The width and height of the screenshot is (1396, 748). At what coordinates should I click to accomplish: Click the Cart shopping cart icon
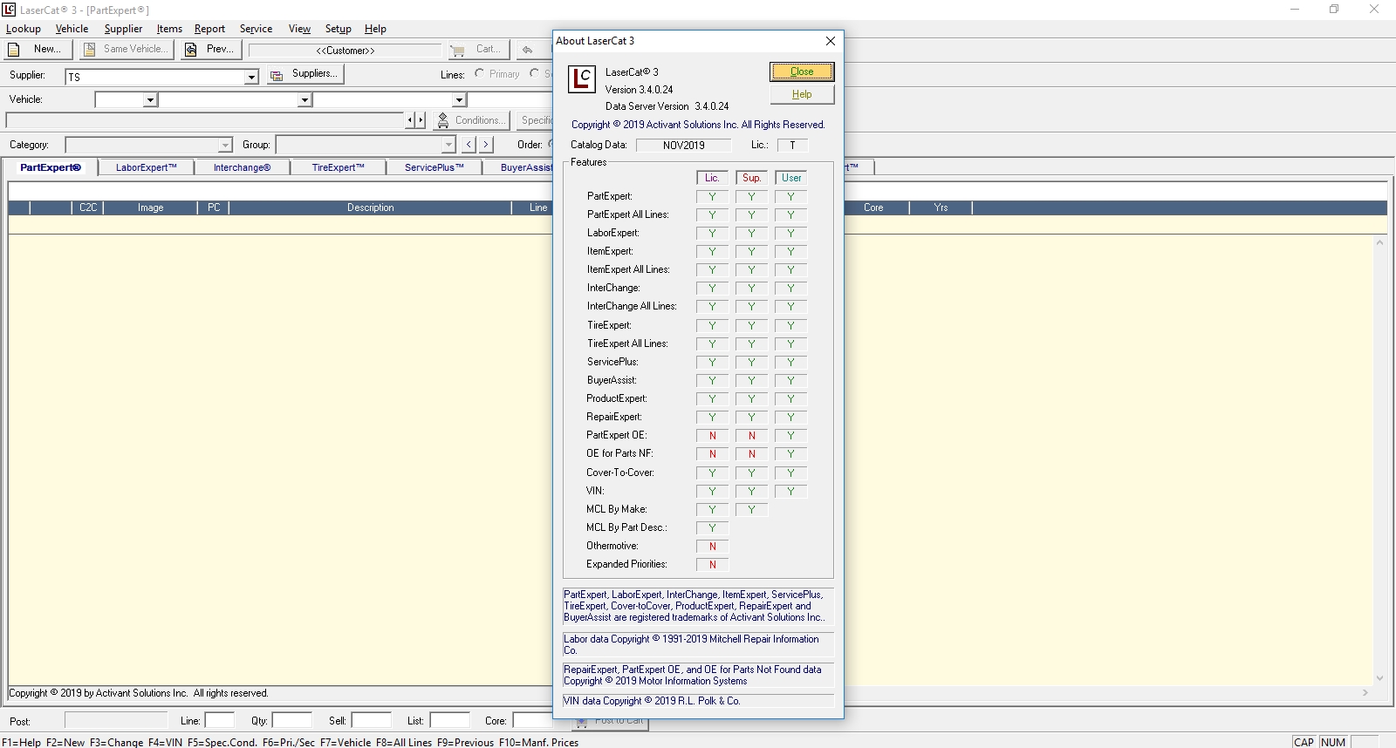click(458, 51)
